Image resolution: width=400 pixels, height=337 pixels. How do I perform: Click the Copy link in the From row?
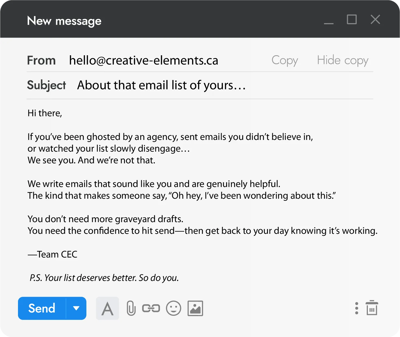click(285, 60)
